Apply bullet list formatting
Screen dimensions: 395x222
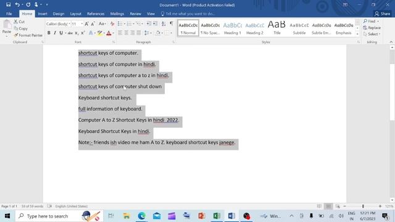click(x=120, y=23)
